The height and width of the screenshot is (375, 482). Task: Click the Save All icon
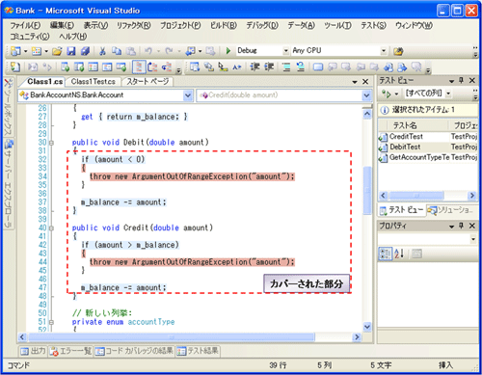[85, 51]
